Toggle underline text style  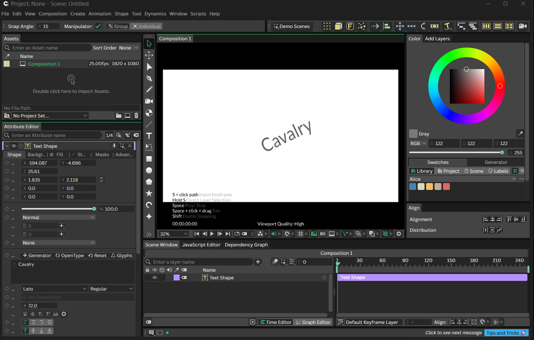pos(25,314)
